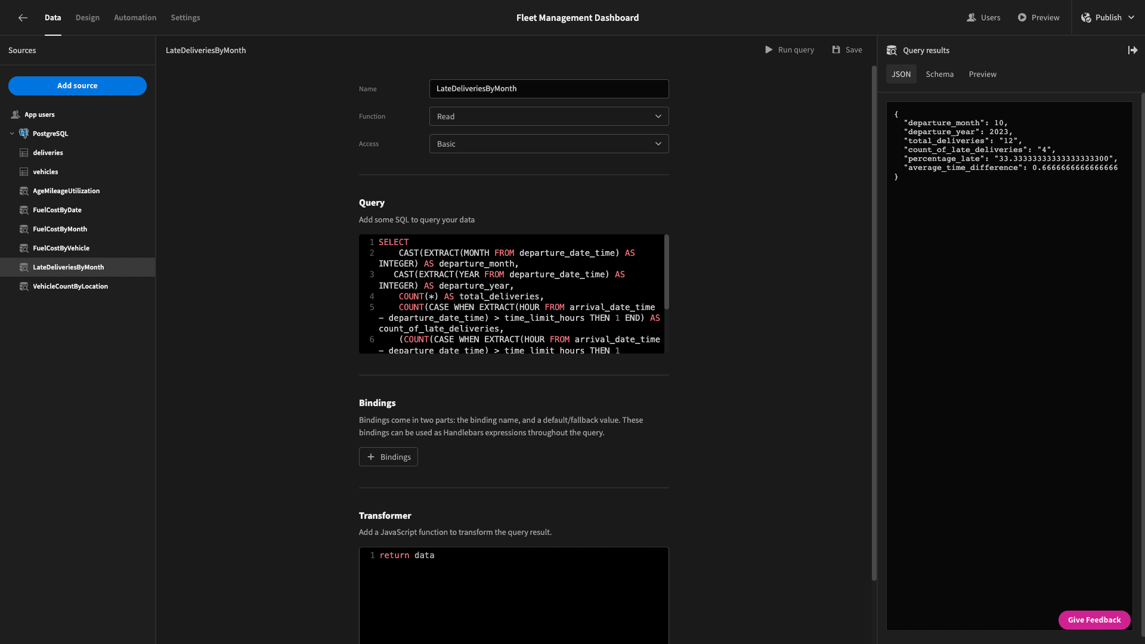Select the JSON tab in Query results

pos(901,74)
